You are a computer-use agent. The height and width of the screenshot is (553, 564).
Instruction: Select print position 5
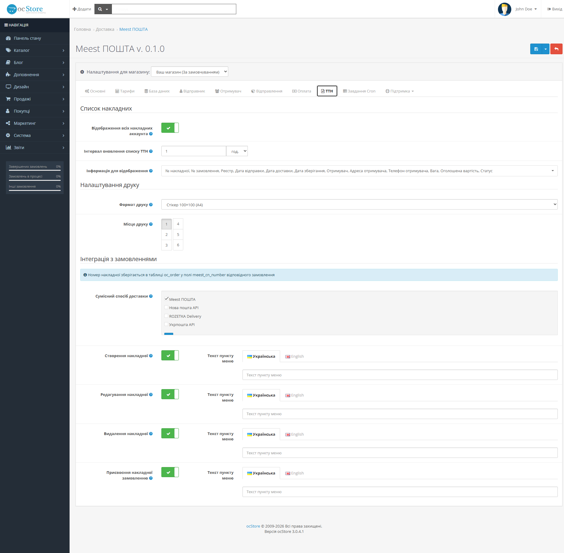178,235
